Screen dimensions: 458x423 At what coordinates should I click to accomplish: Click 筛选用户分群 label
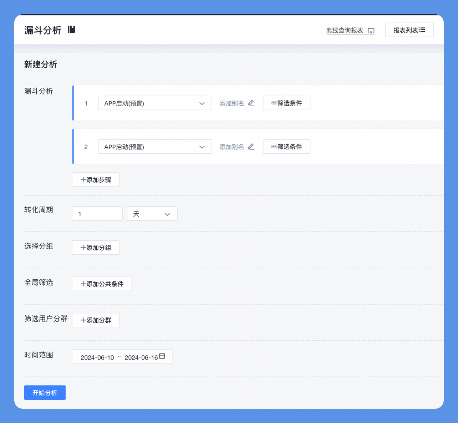pos(46,318)
